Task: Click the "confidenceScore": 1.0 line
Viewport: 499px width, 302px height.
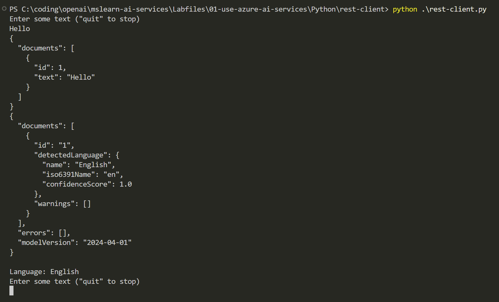Action: 87,184
